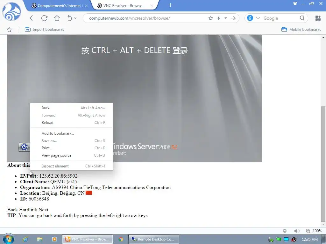Click the scrollbar up arrow

point(323,37)
